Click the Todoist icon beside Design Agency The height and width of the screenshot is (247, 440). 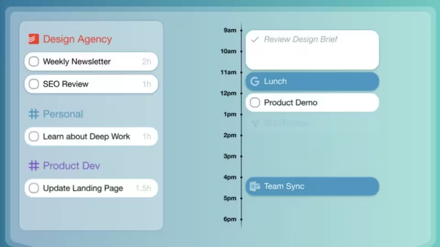point(34,39)
